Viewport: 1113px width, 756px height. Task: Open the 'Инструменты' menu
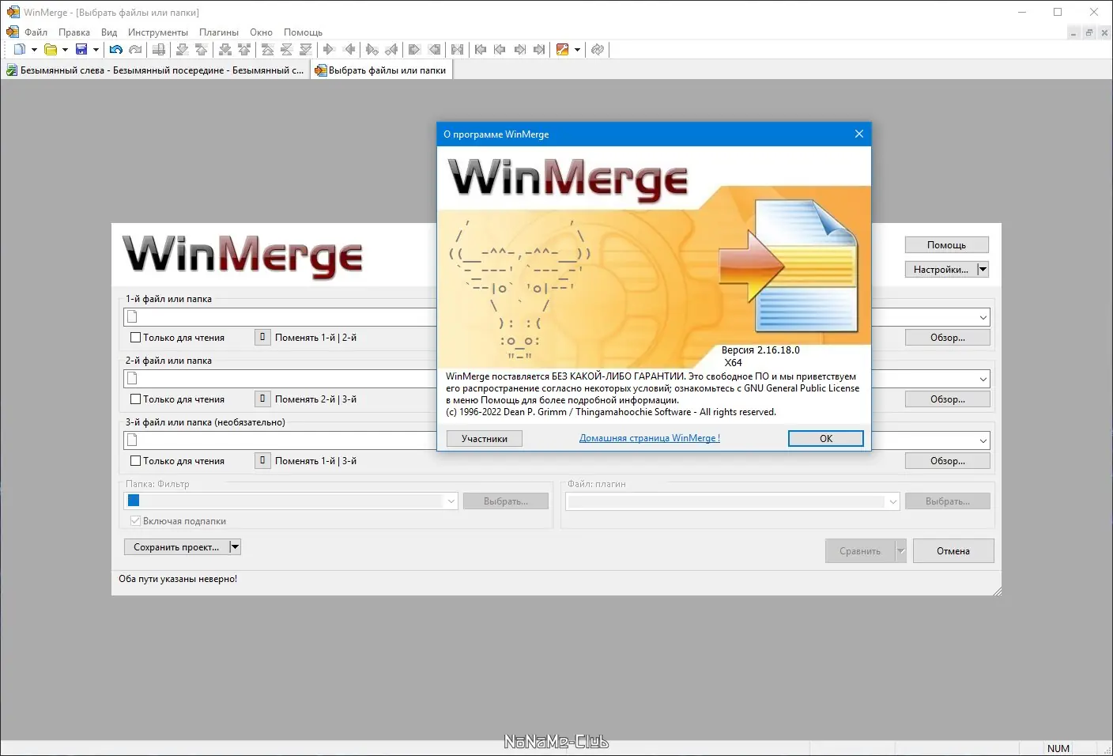click(158, 32)
